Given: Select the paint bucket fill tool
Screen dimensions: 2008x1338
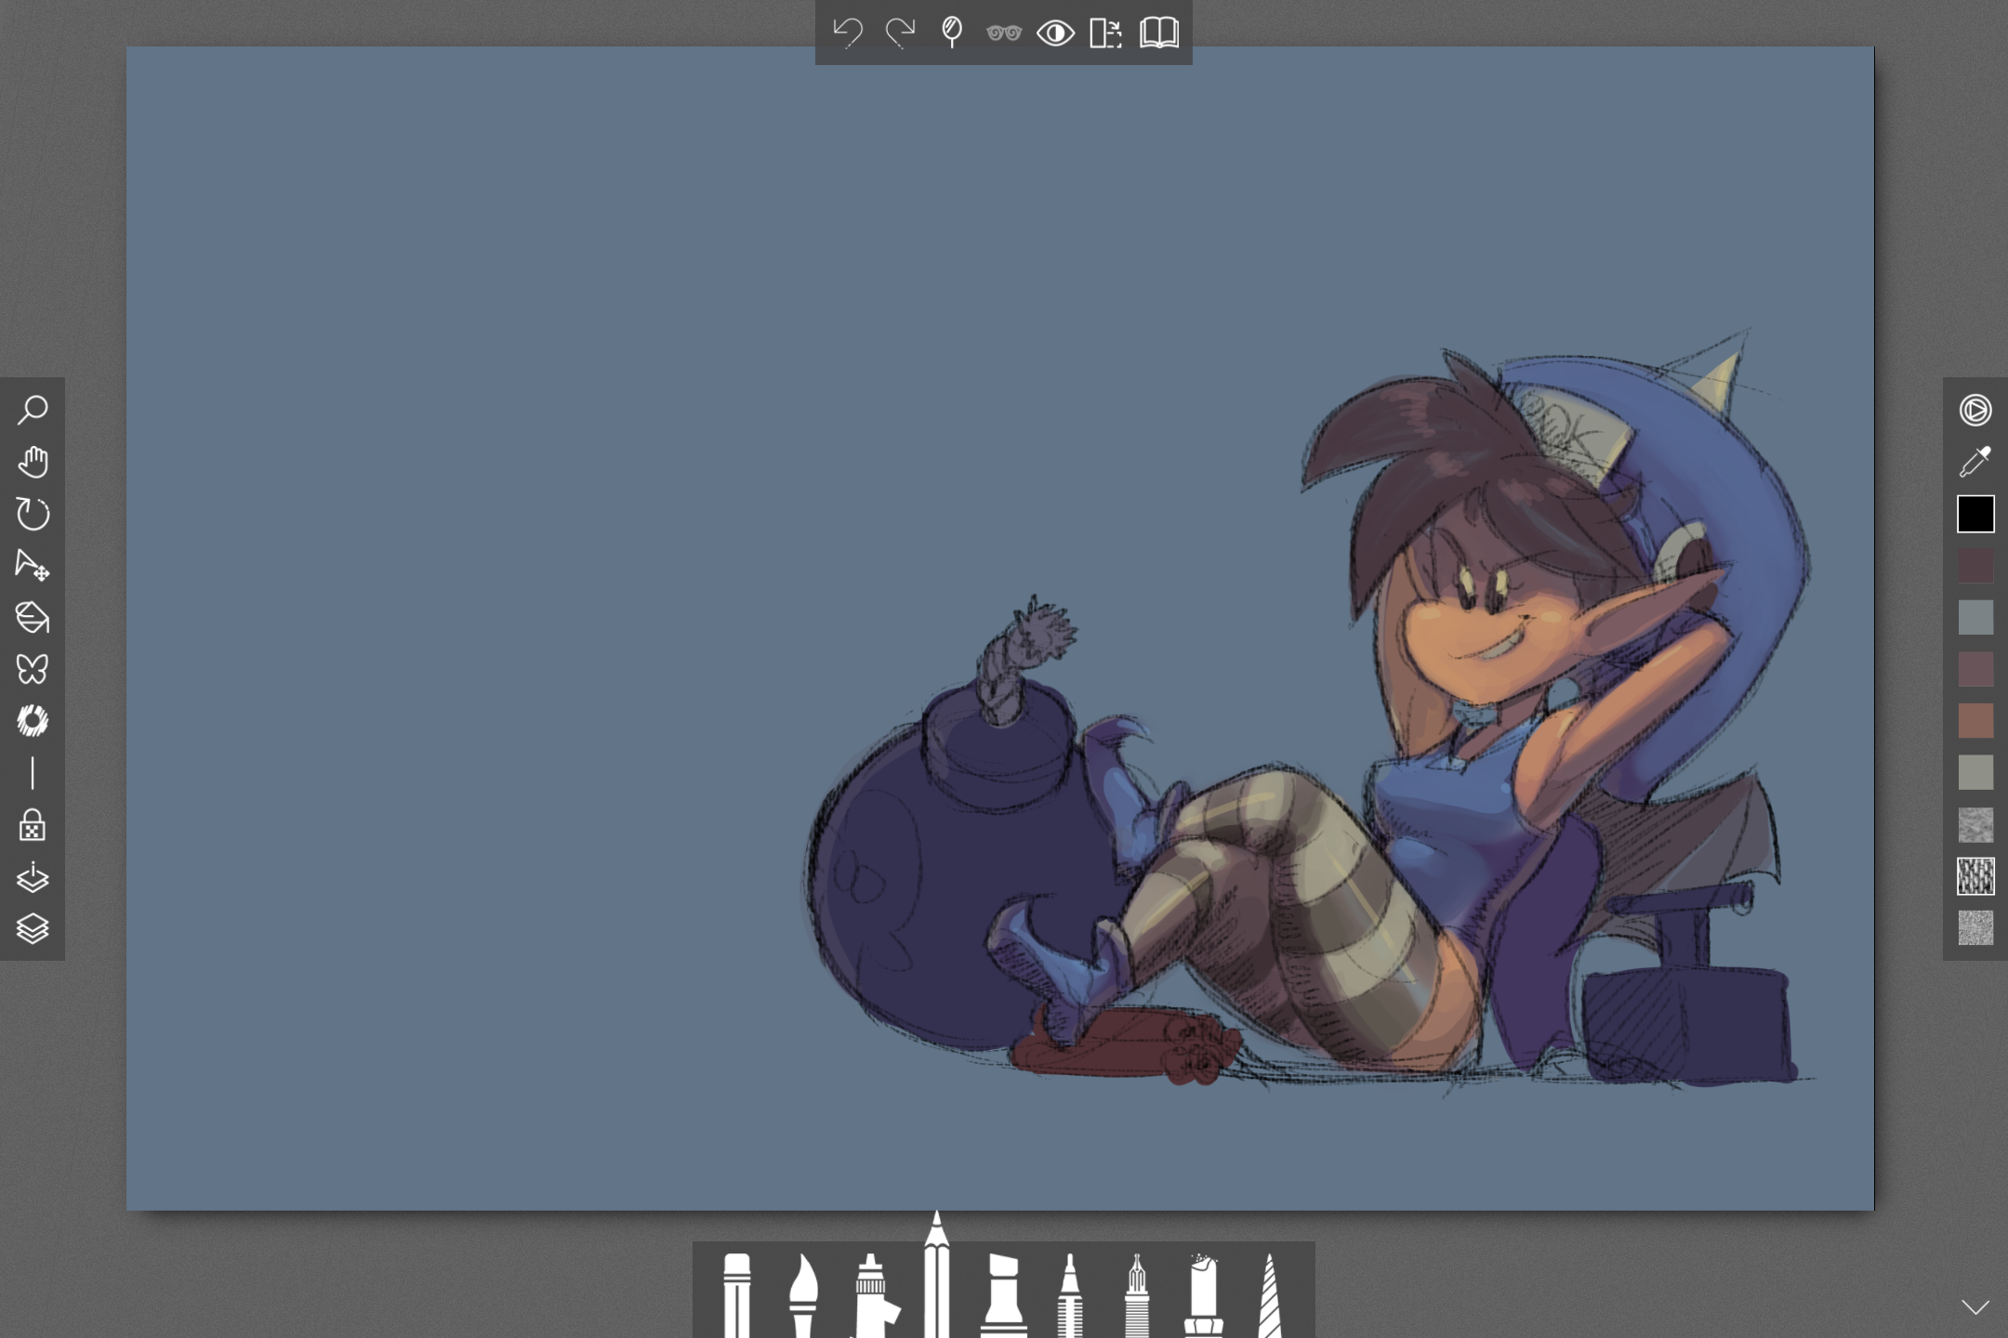Looking at the screenshot, I should click(x=33, y=617).
